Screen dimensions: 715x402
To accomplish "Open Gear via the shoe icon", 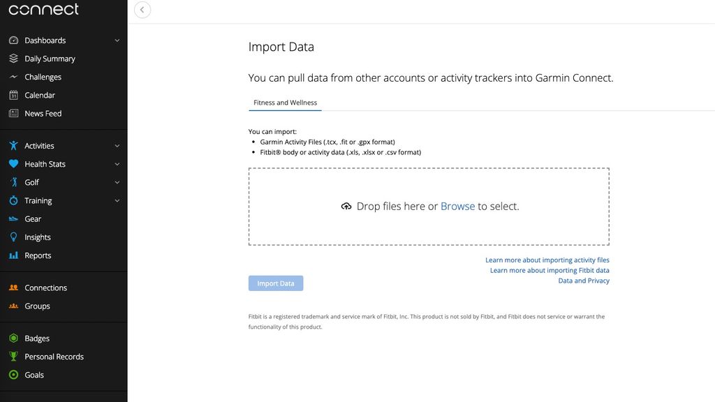I will 13,219.
